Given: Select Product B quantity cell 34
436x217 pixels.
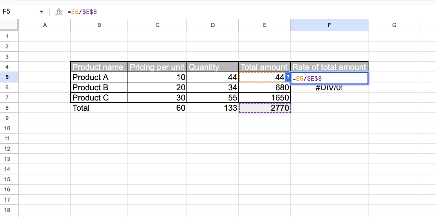Looking at the screenshot, I should (x=213, y=87).
